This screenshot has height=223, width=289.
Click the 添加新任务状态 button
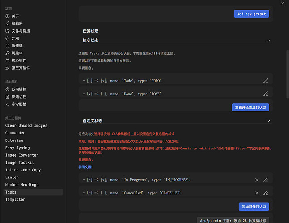point(254,206)
